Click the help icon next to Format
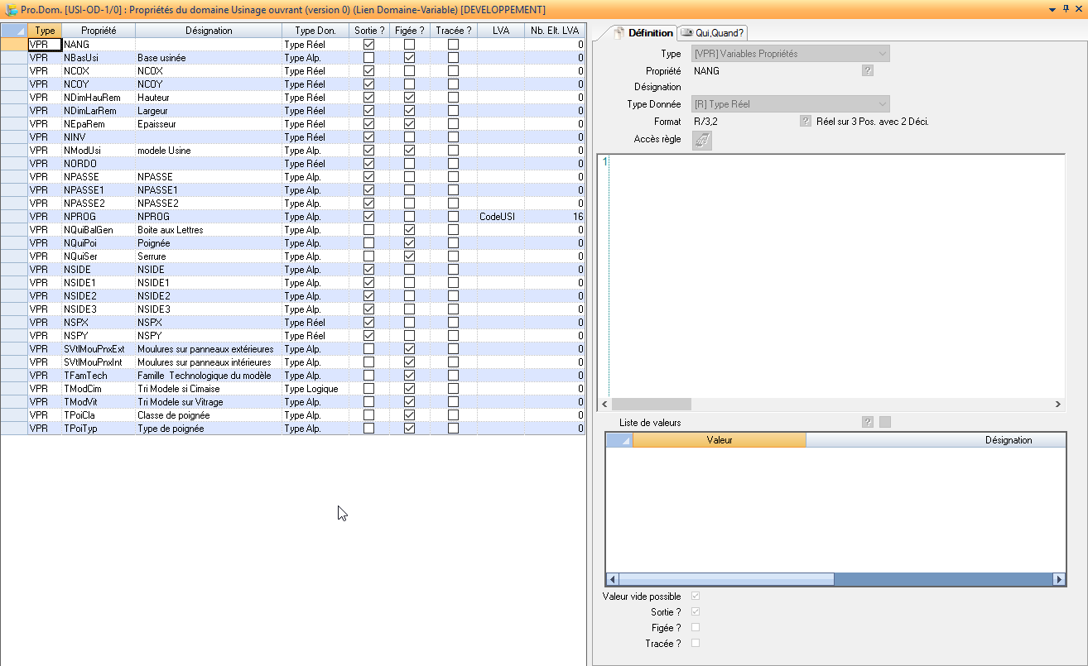Viewport: 1088px width, 666px height. click(x=805, y=122)
